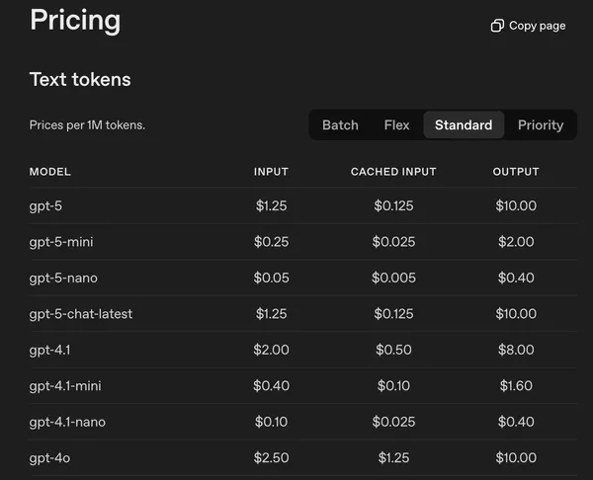This screenshot has width=593, height=480.
Task: Click the MODEL column header
Action: tap(50, 172)
